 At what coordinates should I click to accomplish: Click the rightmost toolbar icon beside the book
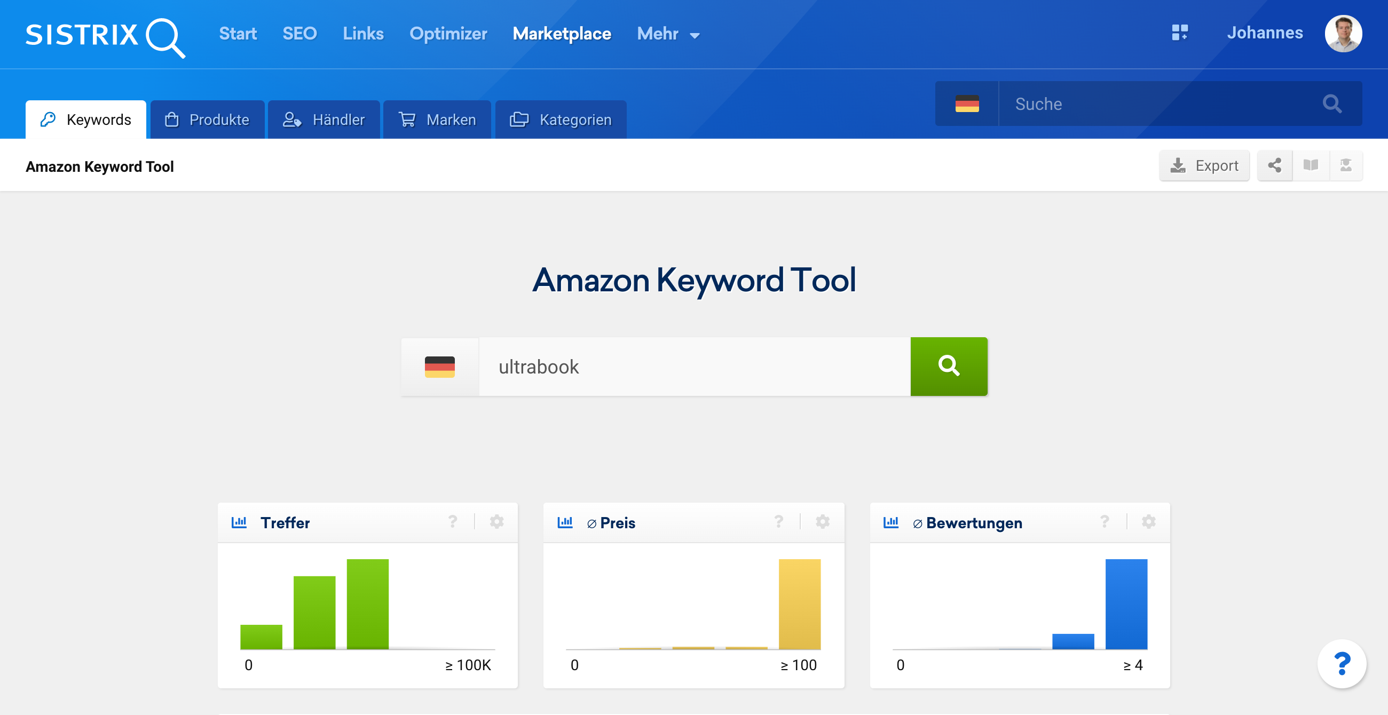pyautogui.click(x=1345, y=165)
